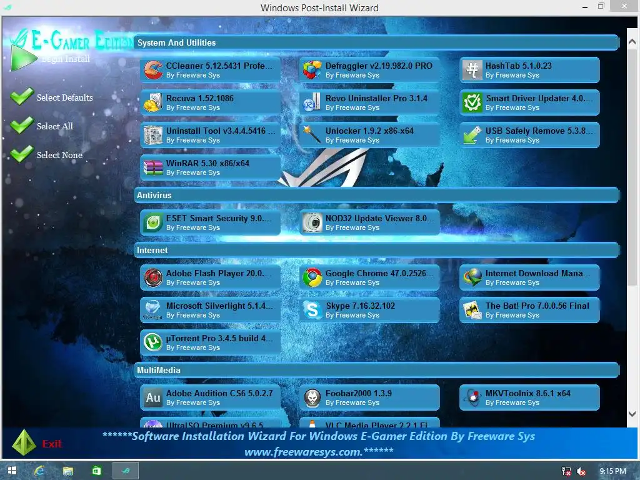Toggle Google Chrome 47.0.2526 selection
Image resolution: width=640 pixels, height=480 pixels.
click(370, 277)
